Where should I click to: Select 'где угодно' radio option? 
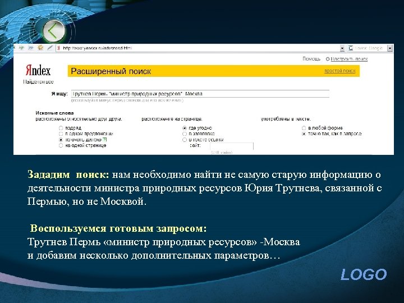185,128
